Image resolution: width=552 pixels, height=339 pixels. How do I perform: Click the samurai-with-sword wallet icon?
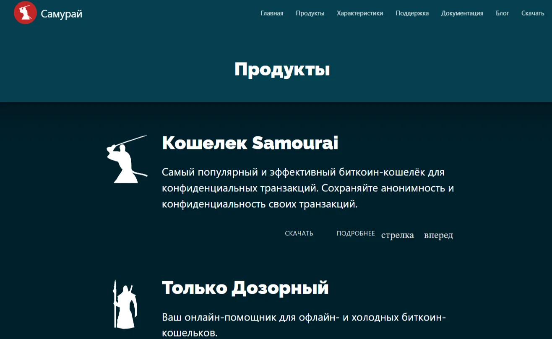coord(126,159)
